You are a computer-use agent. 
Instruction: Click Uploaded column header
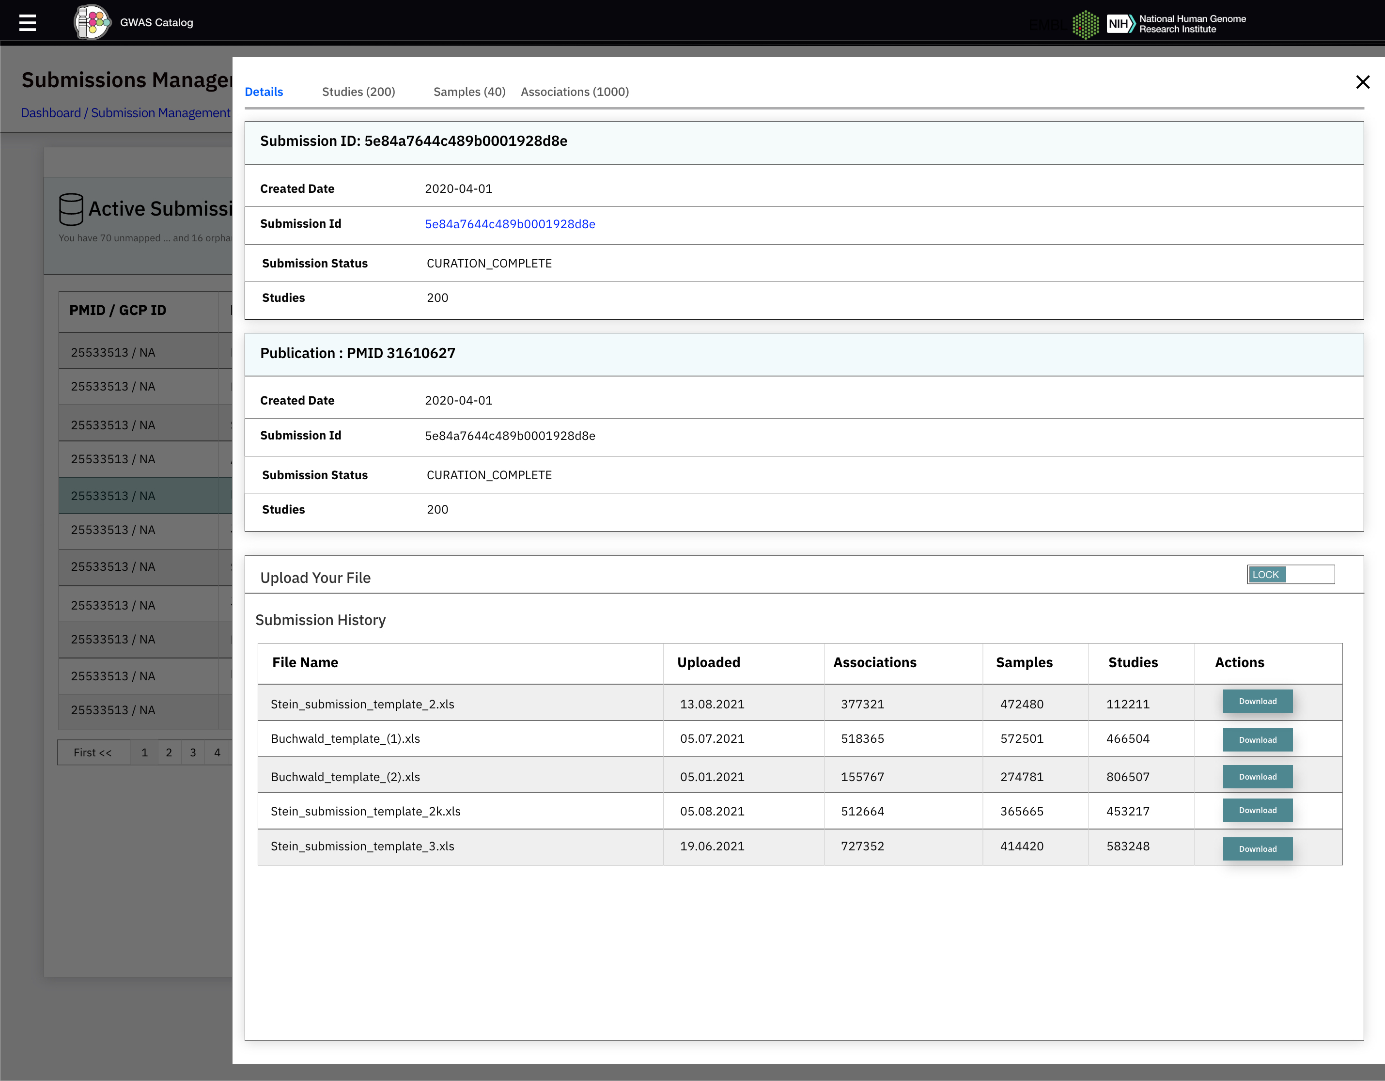(708, 662)
